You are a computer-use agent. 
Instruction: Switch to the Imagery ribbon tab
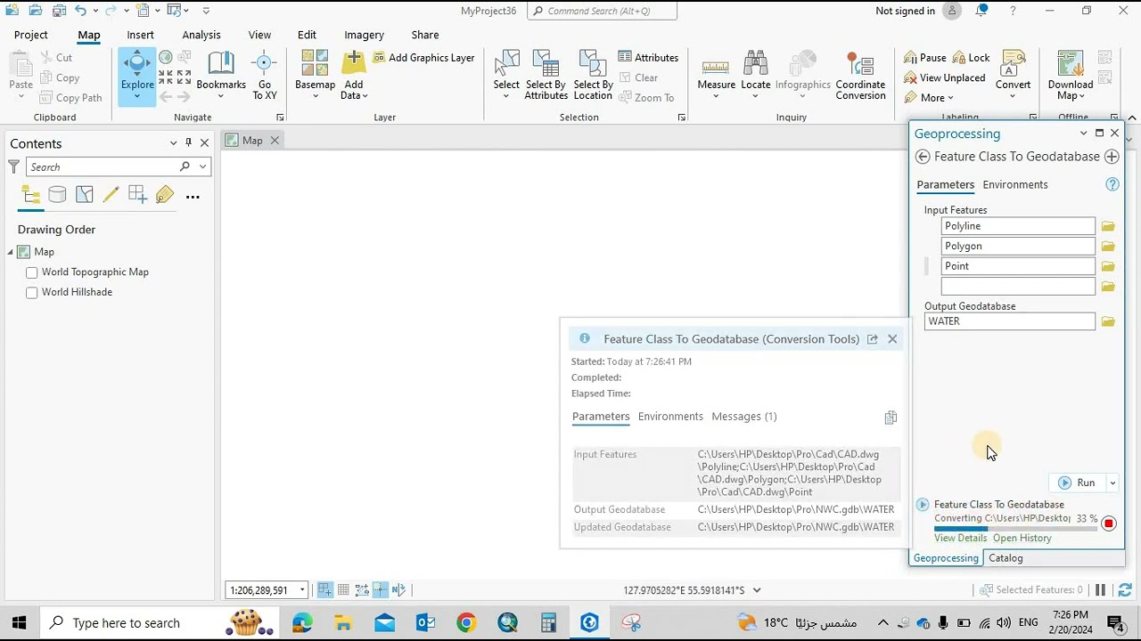364,35
